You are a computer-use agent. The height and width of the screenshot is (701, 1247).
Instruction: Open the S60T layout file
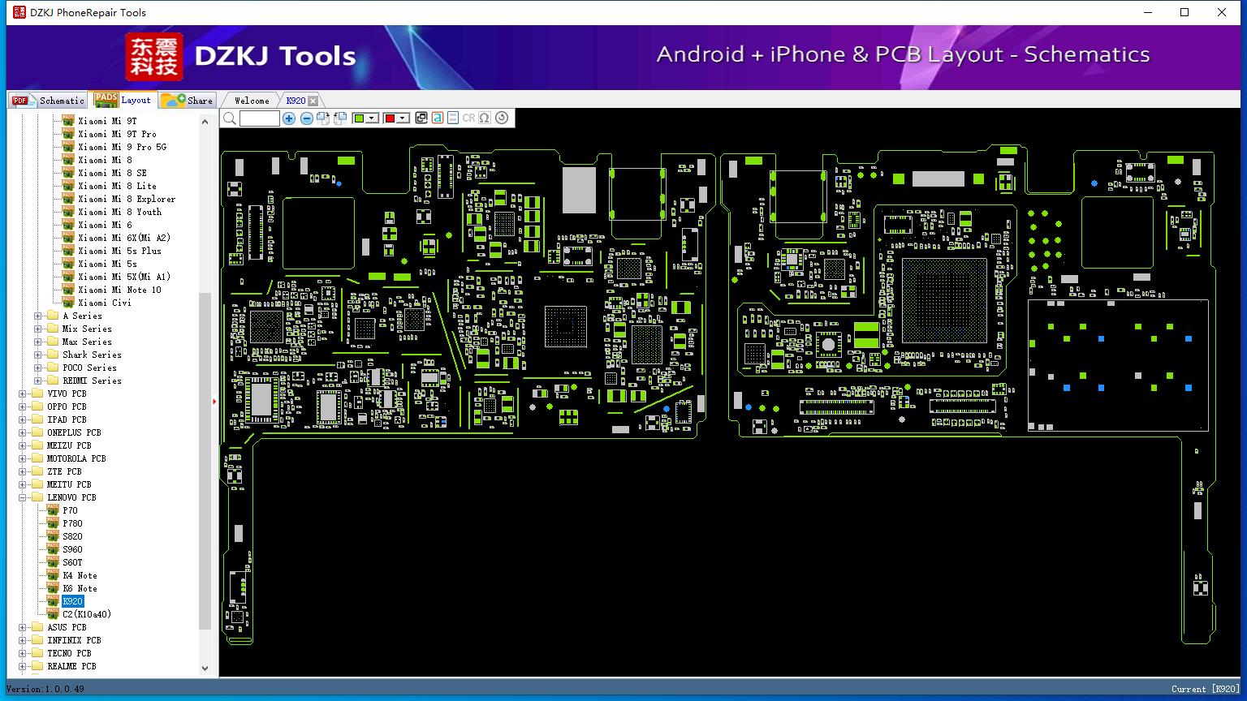coord(72,562)
